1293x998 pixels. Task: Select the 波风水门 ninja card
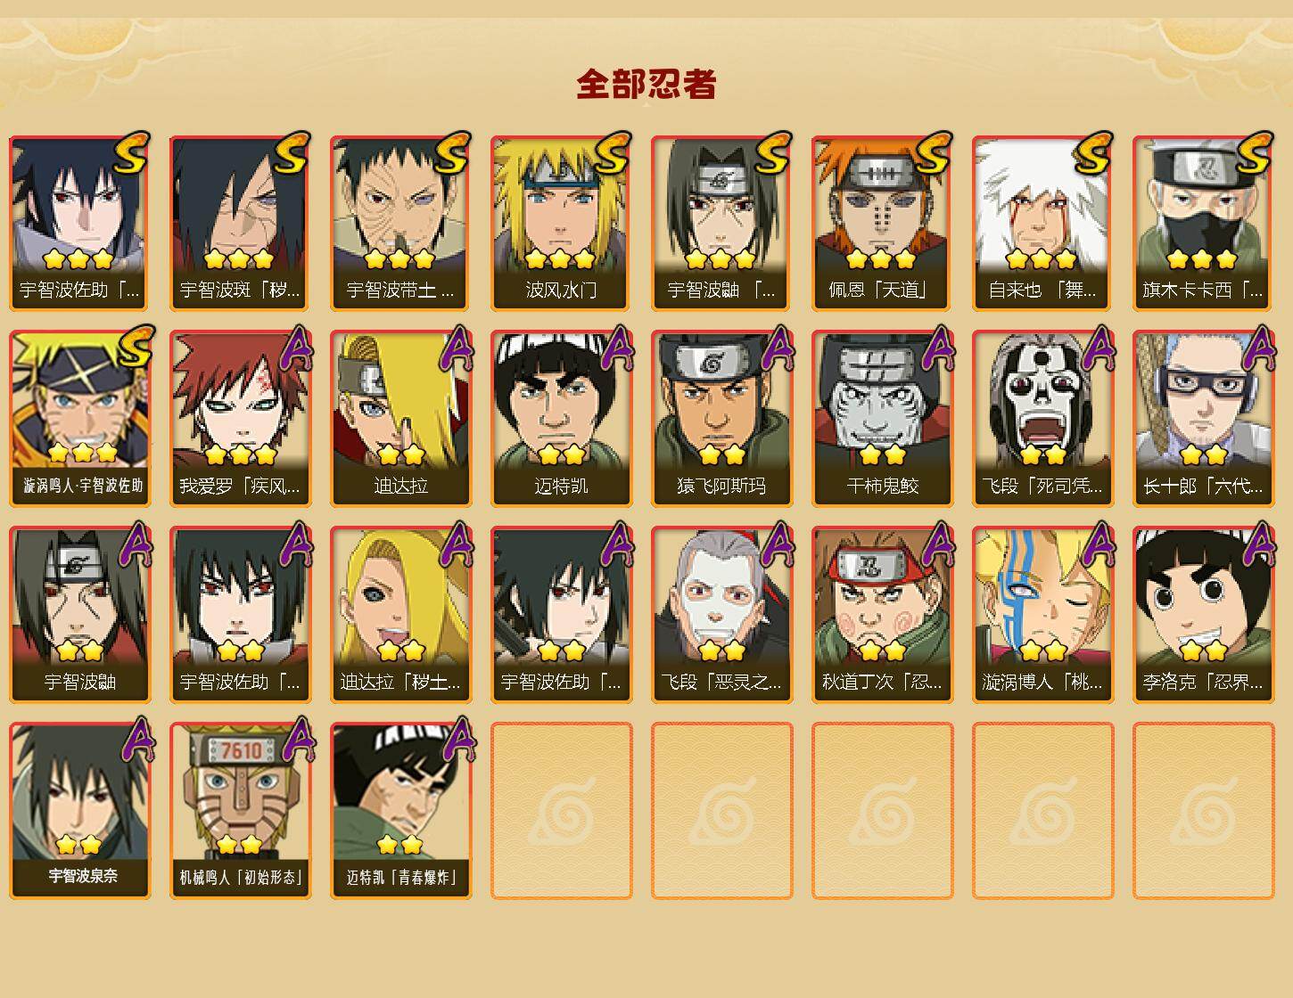pyautogui.click(x=561, y=223)
